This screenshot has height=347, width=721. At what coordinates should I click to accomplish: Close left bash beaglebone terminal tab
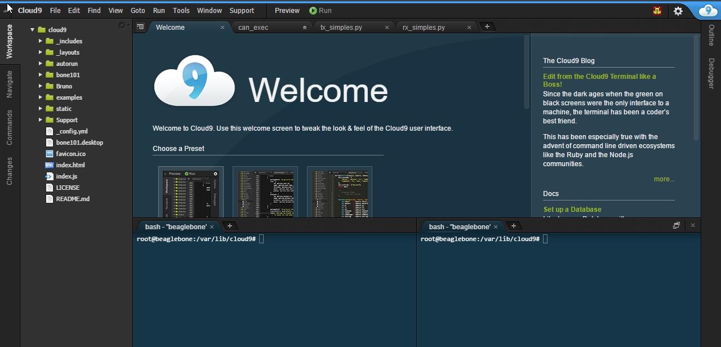212,227
